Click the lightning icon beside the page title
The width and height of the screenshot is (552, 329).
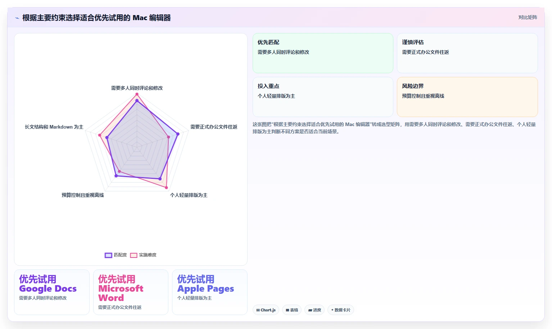click(17, 18)
